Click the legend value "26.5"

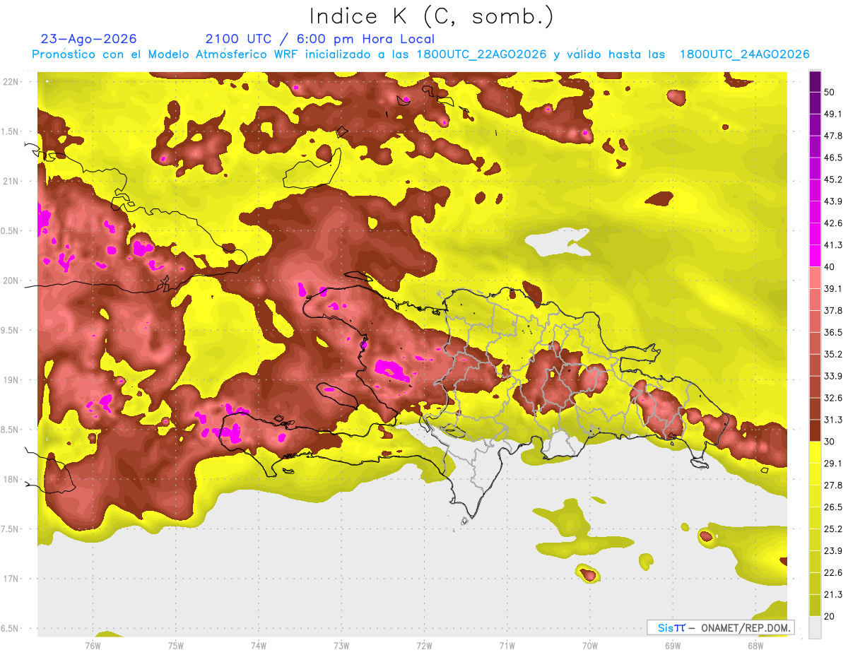832,507
